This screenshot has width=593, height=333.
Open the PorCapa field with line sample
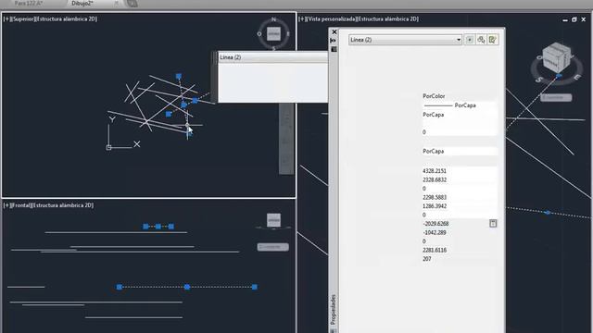[x=460, y=105]
